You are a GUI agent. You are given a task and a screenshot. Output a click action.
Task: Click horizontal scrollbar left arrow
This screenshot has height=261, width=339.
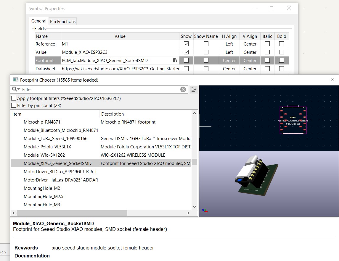pos(14,213)
